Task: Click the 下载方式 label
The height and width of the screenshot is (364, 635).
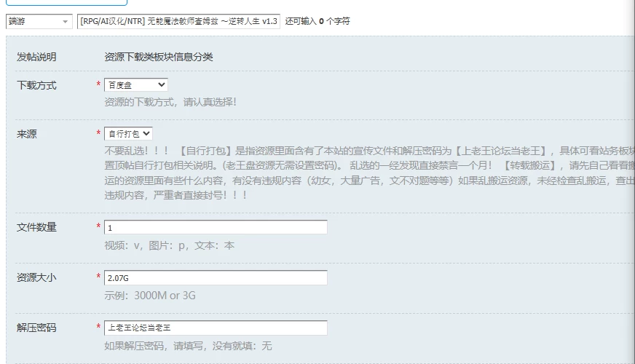Action: (36, 85)
